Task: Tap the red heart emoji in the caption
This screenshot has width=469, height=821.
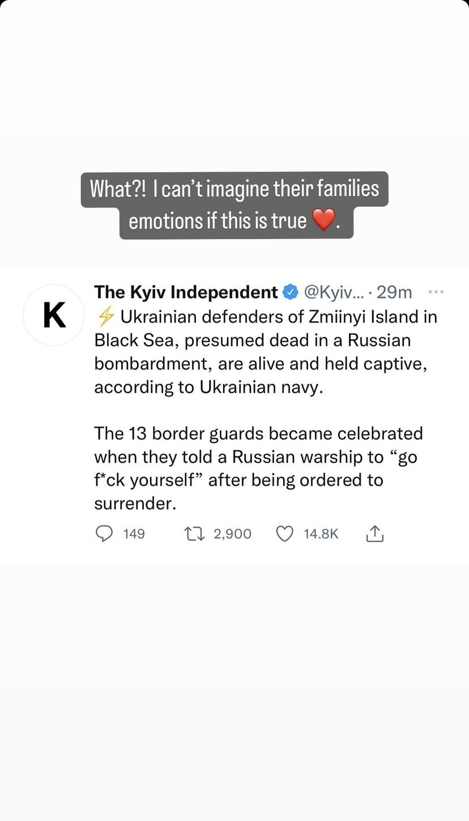Action: tap(323, 221)
